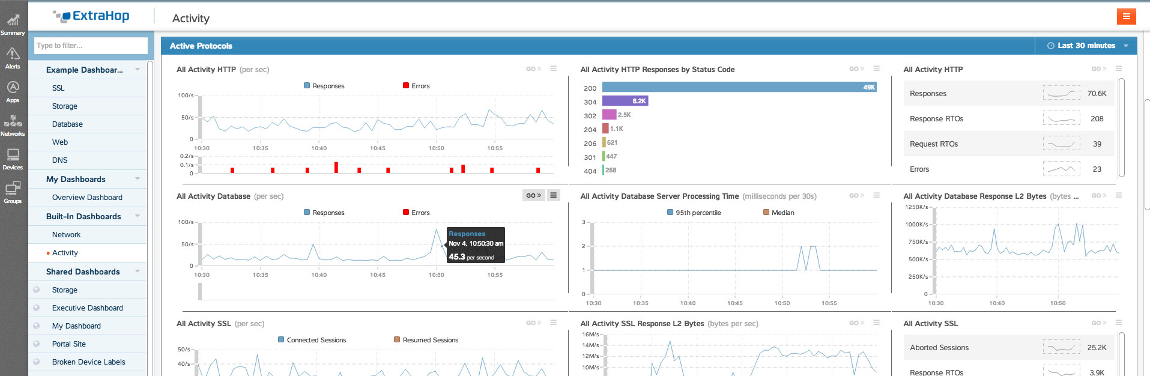Click the ExtraHop logo
The width and height of the screenshot is (1150, 376).
pyautogui.click(x=91, y=16)
